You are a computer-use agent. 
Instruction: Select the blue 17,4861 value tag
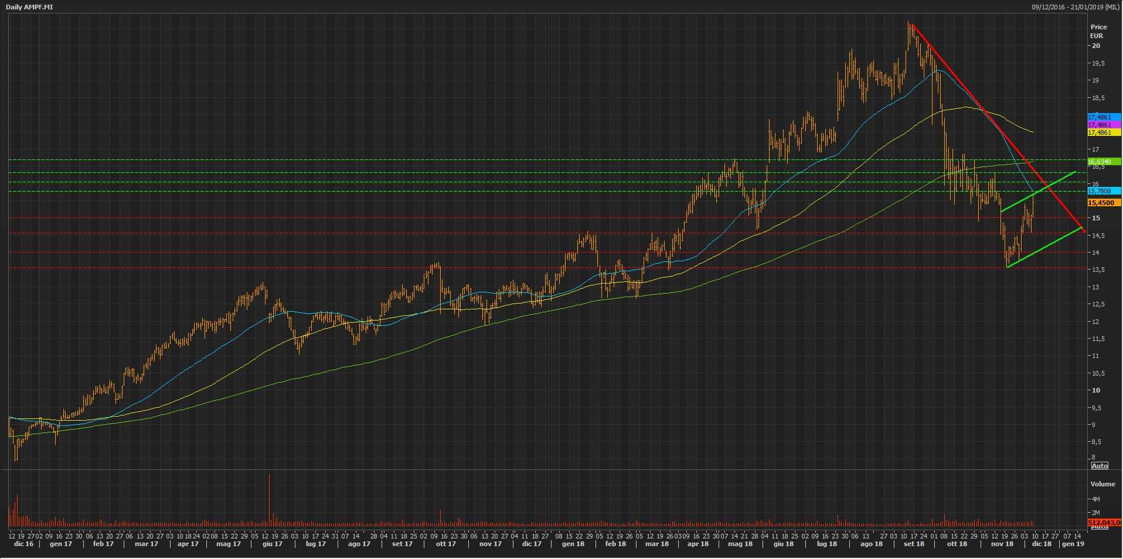pos(1103,117)
